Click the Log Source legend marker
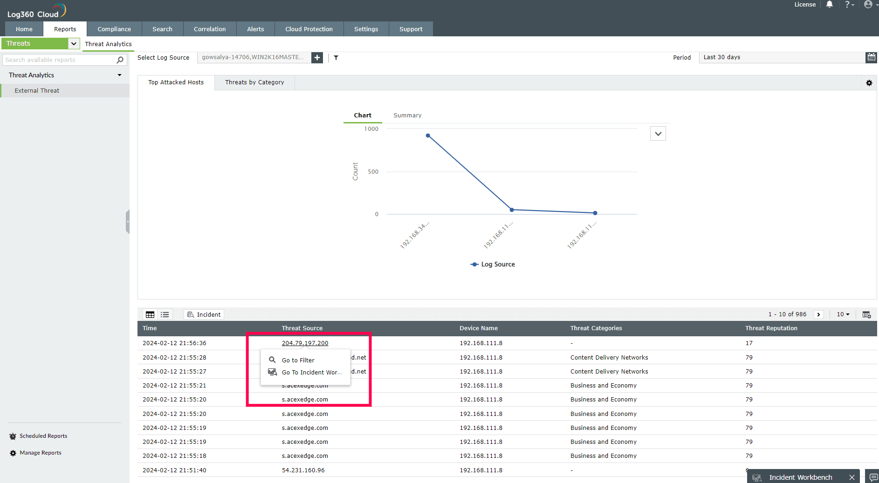 point(474,265)
